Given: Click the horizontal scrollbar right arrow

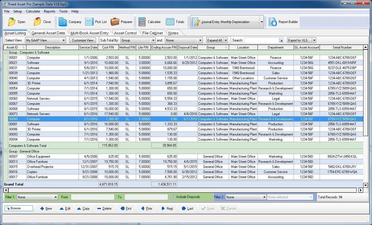Looking at the screenshot, I should [361, 190].
